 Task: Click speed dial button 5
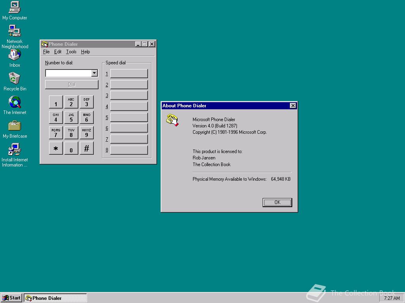[x=129, y=117]
